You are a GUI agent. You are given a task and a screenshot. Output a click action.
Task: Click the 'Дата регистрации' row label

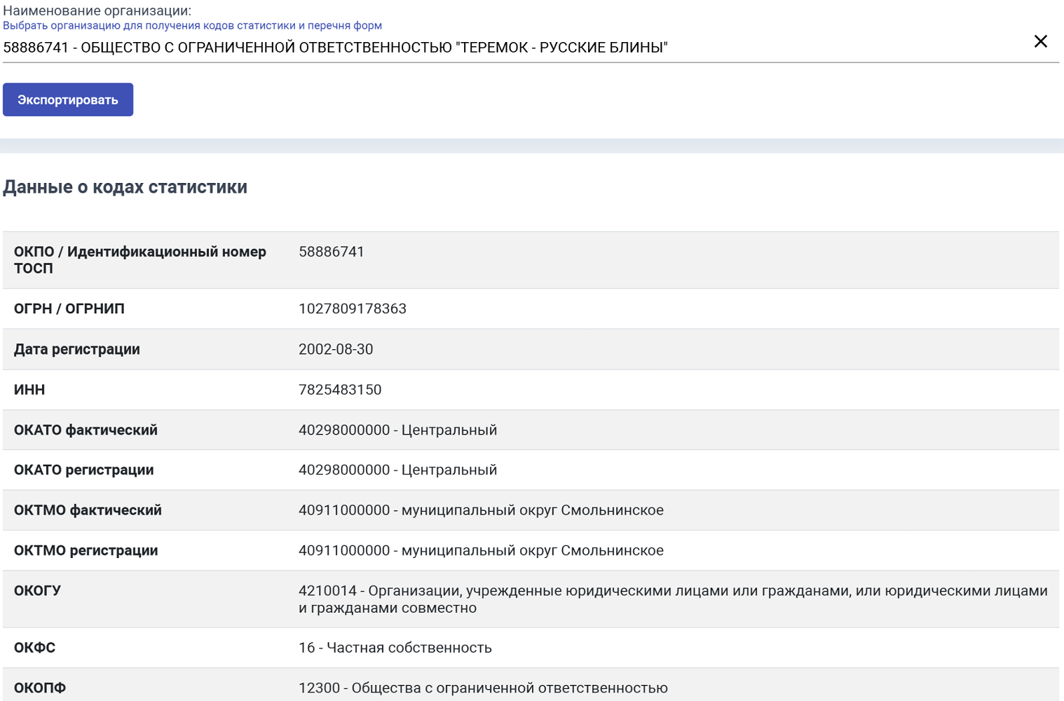(77, 349)
